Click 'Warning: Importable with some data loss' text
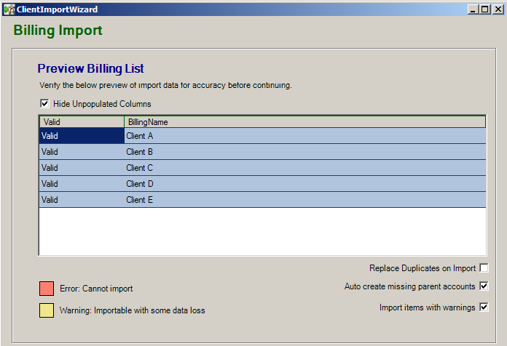 pos(133,310)
